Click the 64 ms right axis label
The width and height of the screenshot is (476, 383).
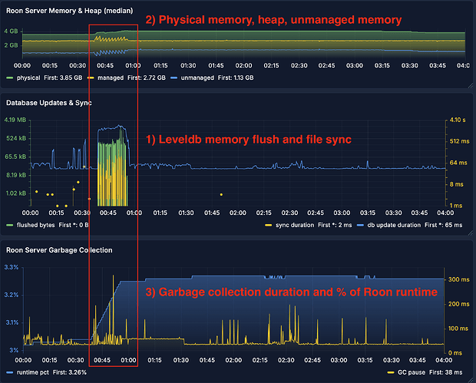[458, 163]
